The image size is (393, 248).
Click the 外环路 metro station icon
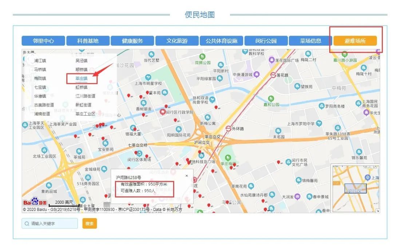point(228,128)
